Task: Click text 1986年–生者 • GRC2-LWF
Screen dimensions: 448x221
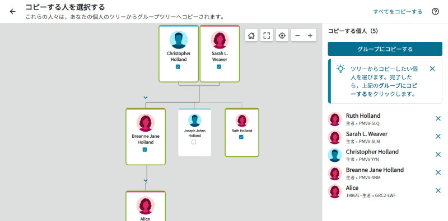Action: coord(371,196)
